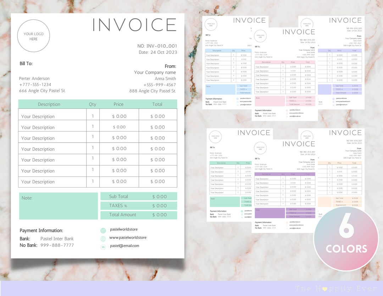This screenshot has height=296, width=383.
Task: Select the green Note box
Action: tap(58, 206)
